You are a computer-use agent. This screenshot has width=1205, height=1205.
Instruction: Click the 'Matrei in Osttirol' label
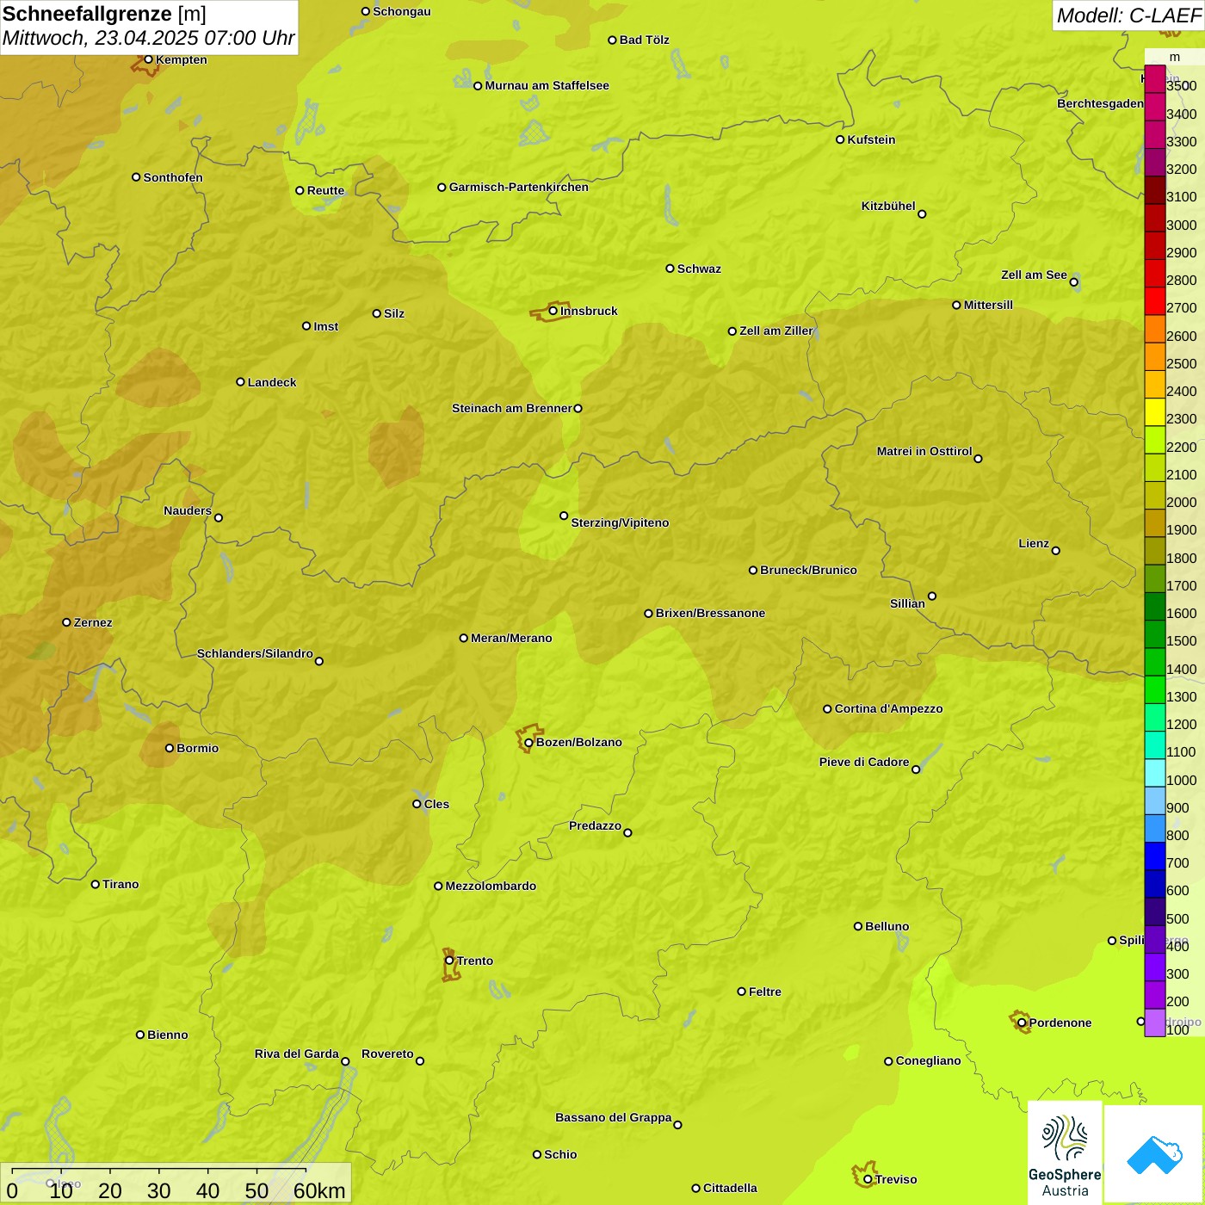[x=924, y=451]
